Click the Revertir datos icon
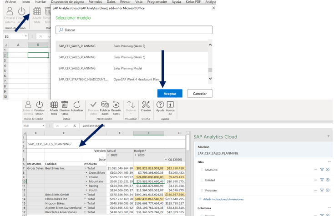Image resolution: width=334 pixels, height=216 pixels. 116,105
